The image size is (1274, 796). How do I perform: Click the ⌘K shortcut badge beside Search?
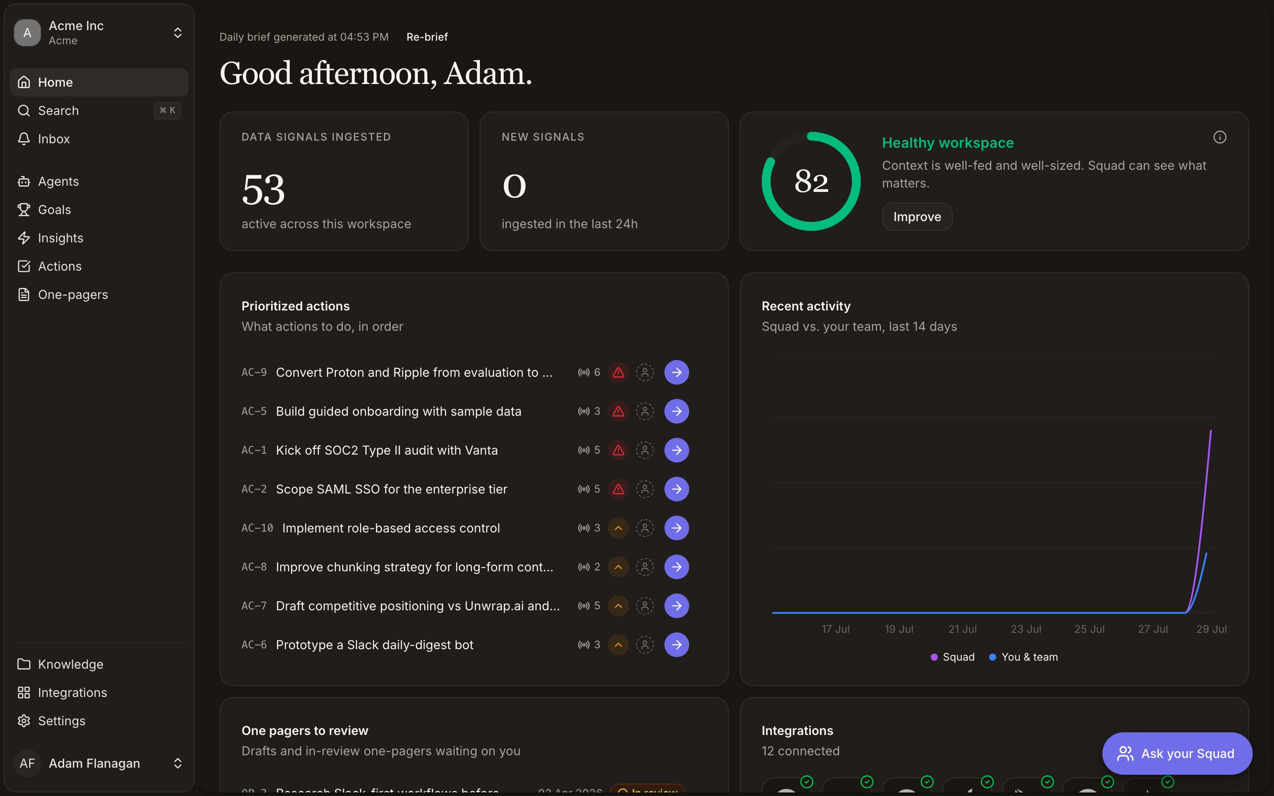167,111
